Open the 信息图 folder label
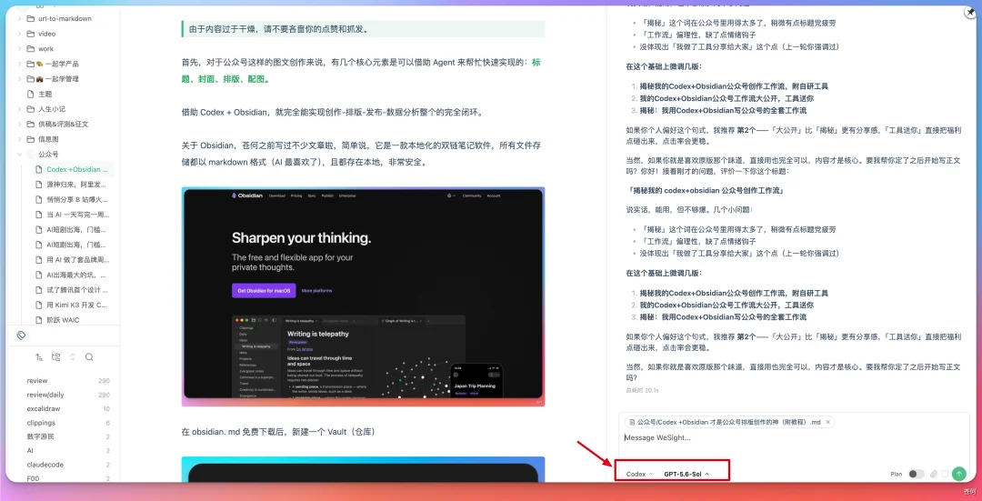The height and width of the screenshot is (501, 982). tap(48, 139)
